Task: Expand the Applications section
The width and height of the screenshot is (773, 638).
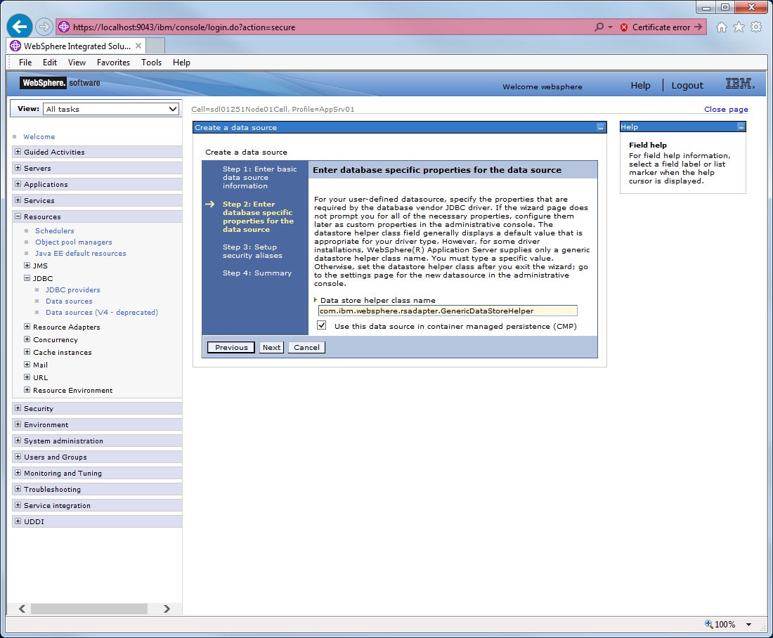Action: 18,184
